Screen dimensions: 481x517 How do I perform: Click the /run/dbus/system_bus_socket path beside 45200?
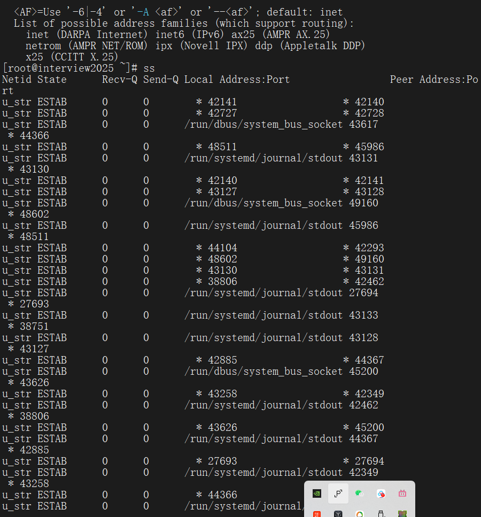[x=263, y=371]
